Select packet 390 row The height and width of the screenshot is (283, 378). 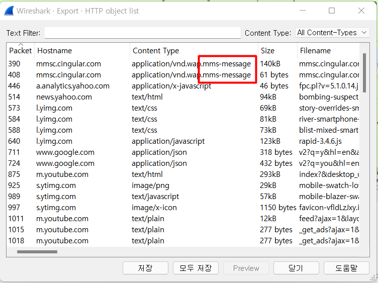[183, 64]
